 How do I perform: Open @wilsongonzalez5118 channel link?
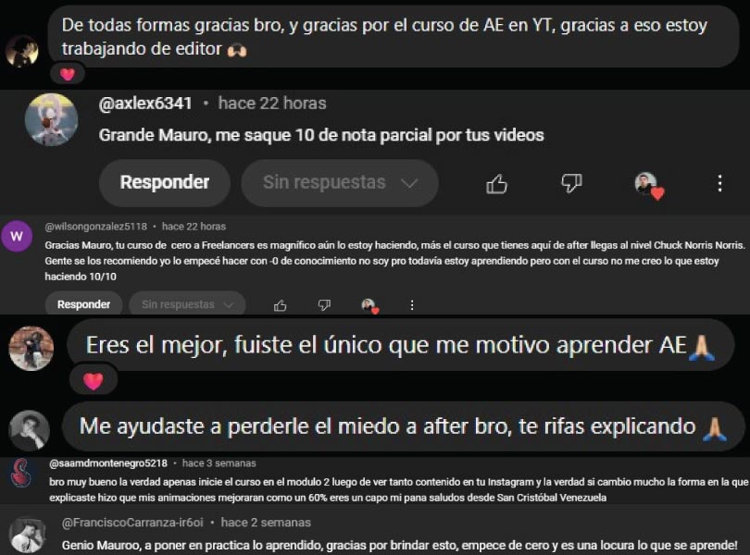tap(96, 227)
